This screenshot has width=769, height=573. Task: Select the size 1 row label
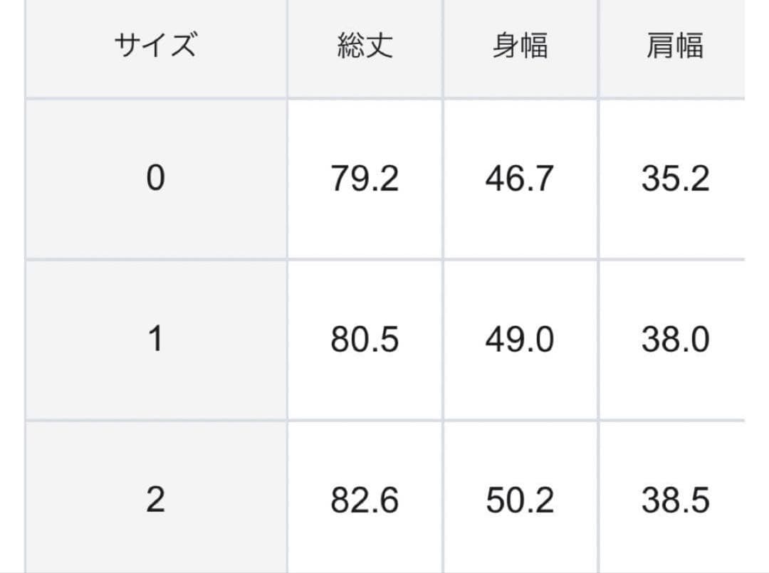155,340
